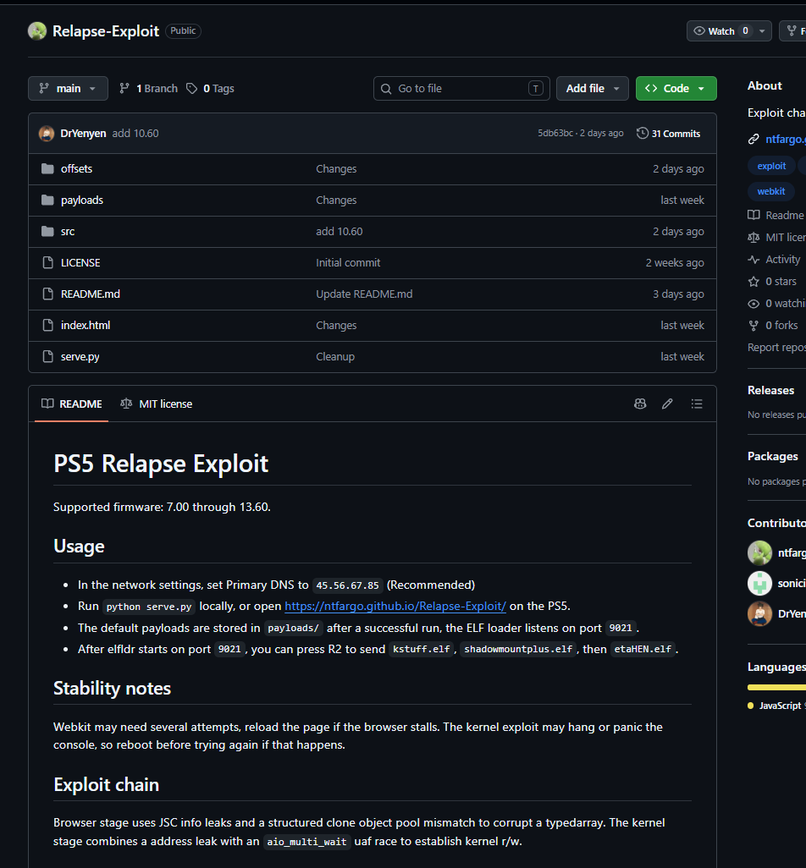Open the Activity link in About
Image resolution: width=806 pixels, height=868 pixels.
774,260
